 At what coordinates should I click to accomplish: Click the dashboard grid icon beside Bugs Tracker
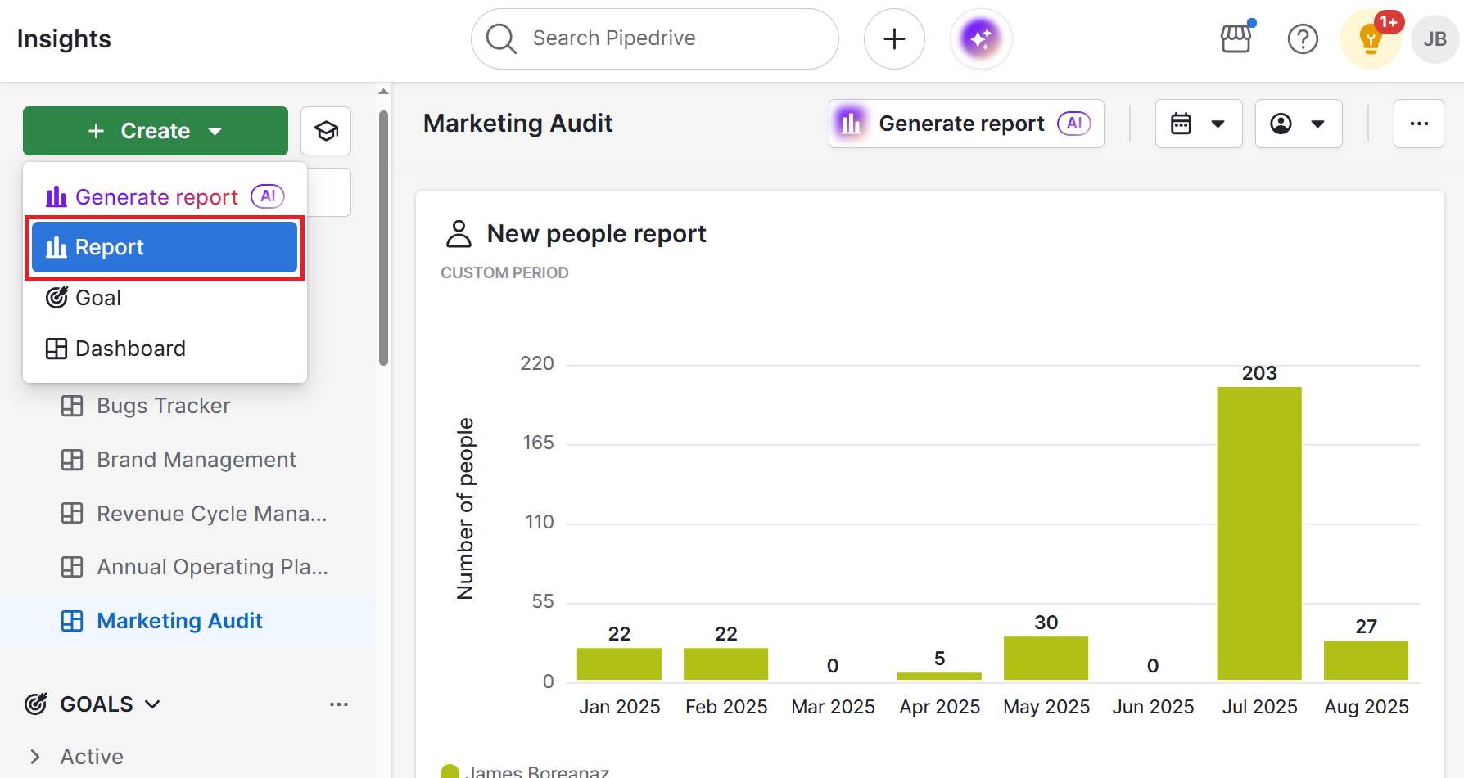coord(72,405)
